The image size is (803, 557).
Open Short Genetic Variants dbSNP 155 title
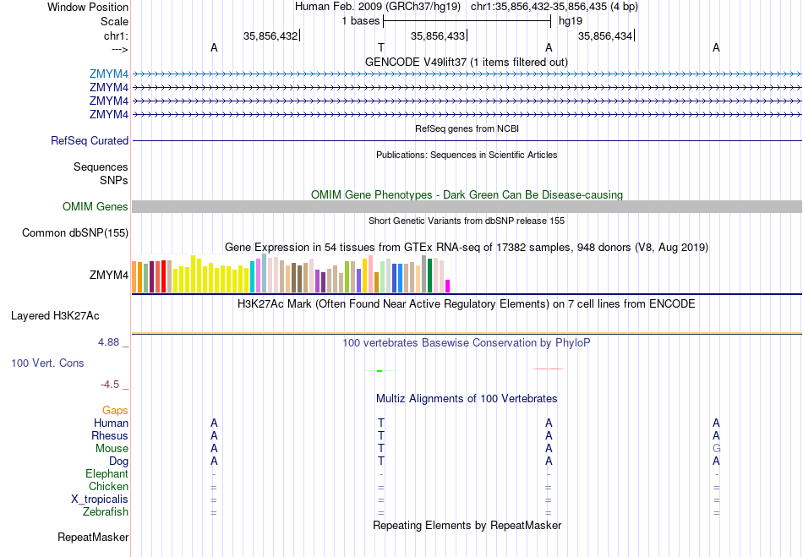point(467,221)
